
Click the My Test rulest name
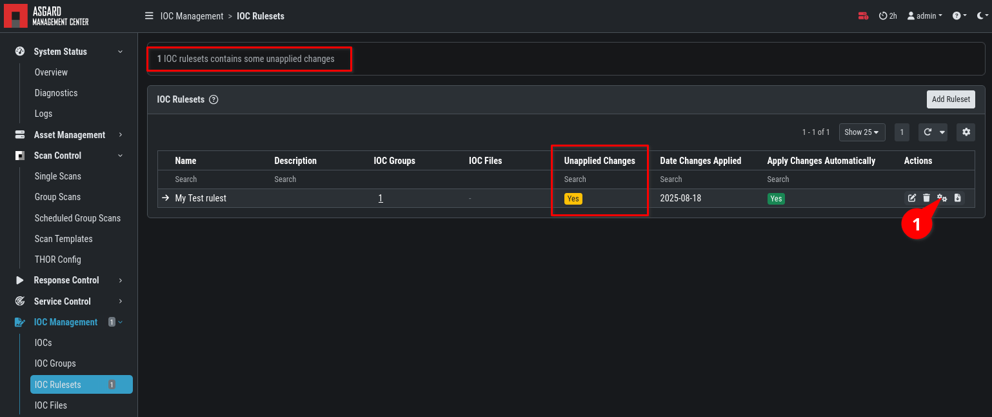point(201,198)
